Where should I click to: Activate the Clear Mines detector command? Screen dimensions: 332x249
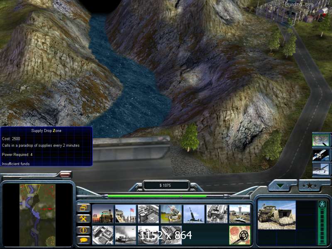point(240,235)
